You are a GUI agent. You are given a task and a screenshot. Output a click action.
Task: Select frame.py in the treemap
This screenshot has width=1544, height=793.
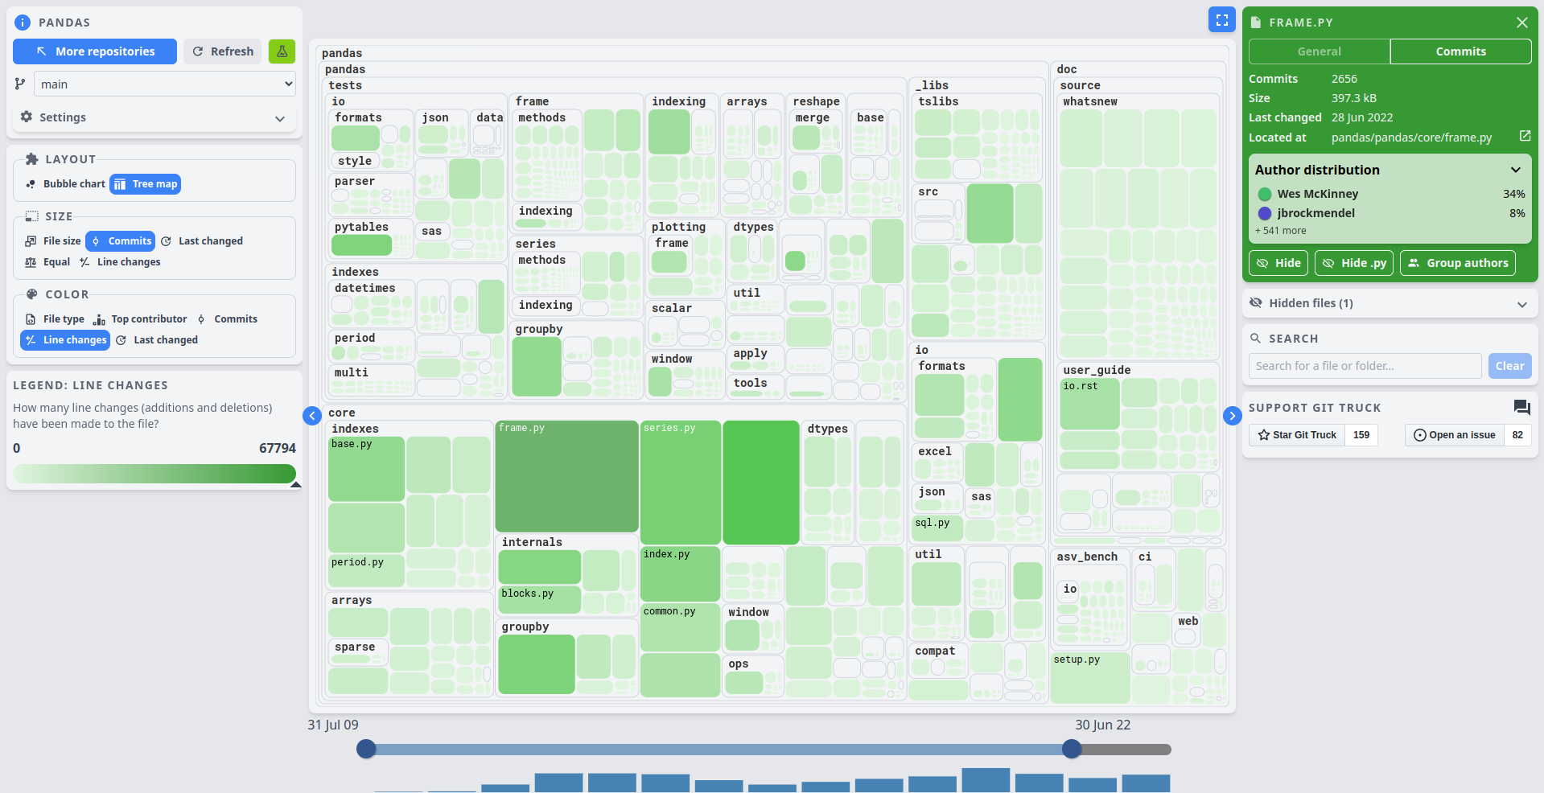[566, 476]
